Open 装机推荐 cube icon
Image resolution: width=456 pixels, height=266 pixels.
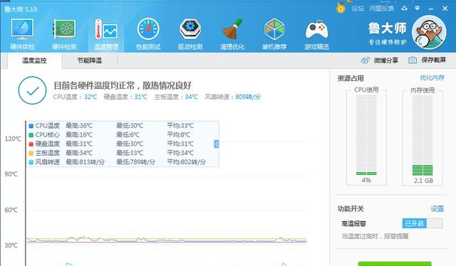point(274,29)
